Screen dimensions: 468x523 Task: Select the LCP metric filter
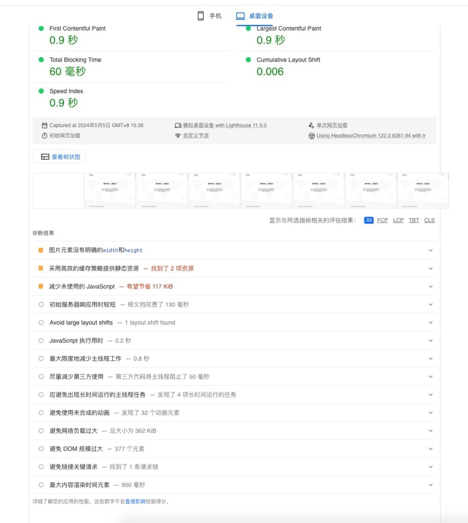coord(398,220)
